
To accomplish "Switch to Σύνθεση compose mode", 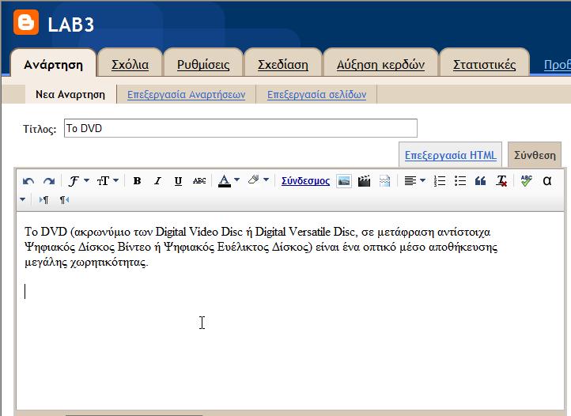I will click(x=535, y=156).
